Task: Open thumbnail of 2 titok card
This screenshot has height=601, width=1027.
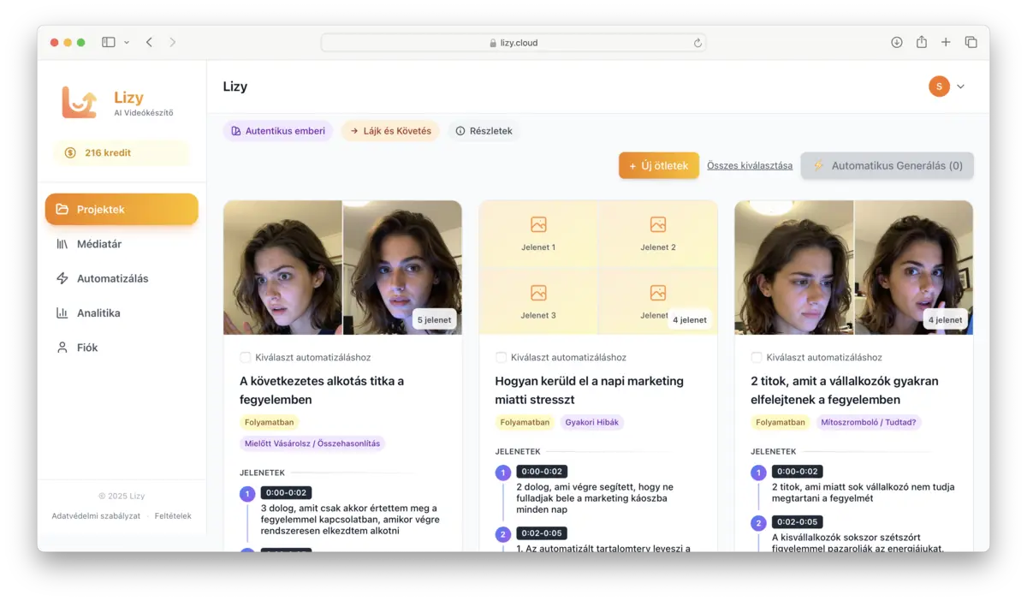Action: (x=854, y=267)
